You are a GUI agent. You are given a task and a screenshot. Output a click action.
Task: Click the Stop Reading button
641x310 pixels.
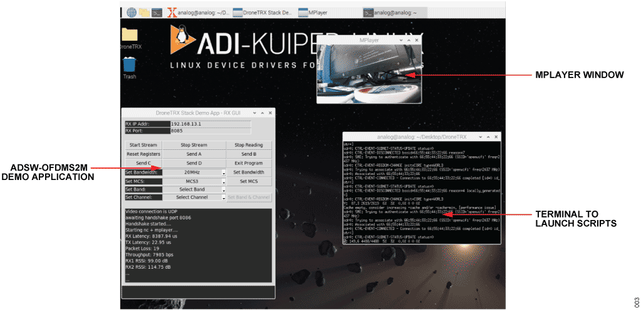click(249, 145)
